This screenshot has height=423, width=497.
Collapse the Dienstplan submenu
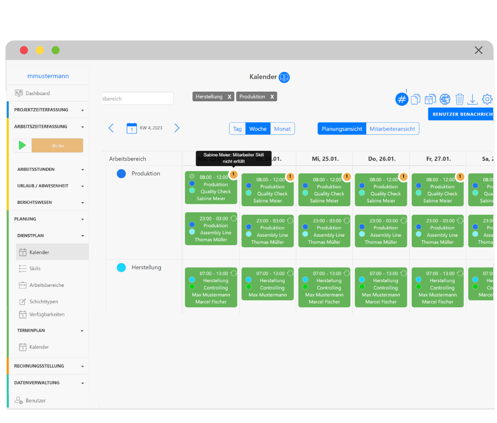(x=82, y=236)
